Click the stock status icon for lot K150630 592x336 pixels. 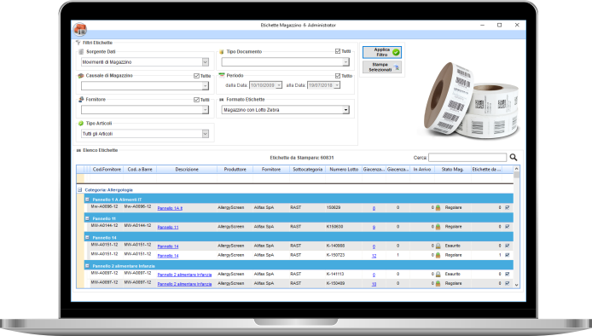(x=438, y=227)
